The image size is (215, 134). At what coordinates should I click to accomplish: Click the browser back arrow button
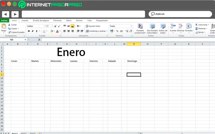pyautogui.click(x=6, y=14)
